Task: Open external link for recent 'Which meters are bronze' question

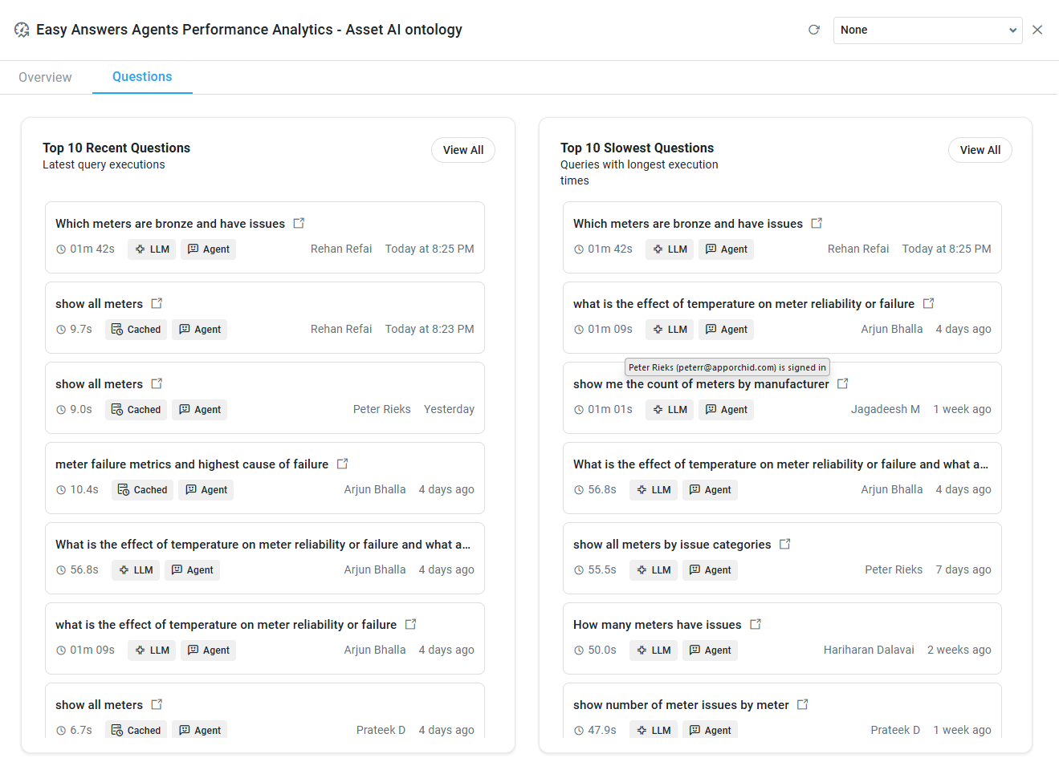Action: tap(299, 223)
